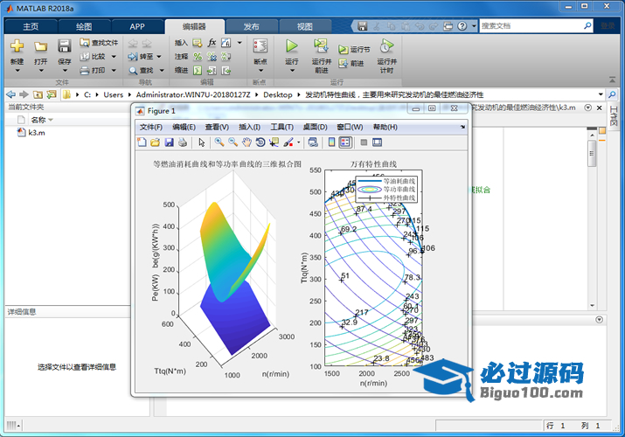Open the Run (运行) dropdown arrow
Screen dimensions: 625x437
point(292,71)
